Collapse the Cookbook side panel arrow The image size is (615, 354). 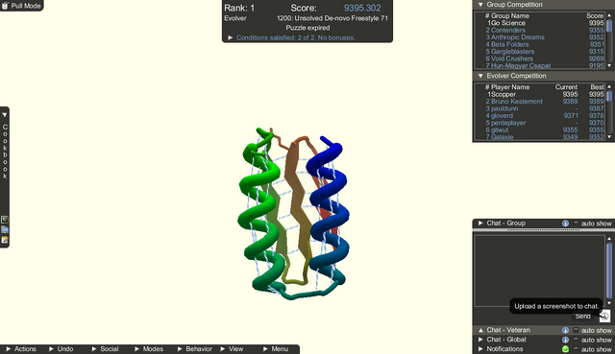(5, 115)
